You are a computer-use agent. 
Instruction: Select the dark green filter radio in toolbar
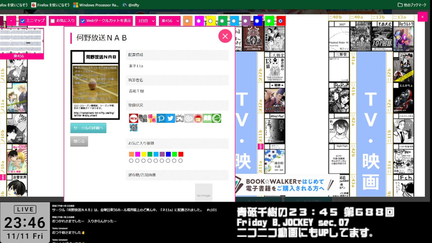tap(222, 21)
